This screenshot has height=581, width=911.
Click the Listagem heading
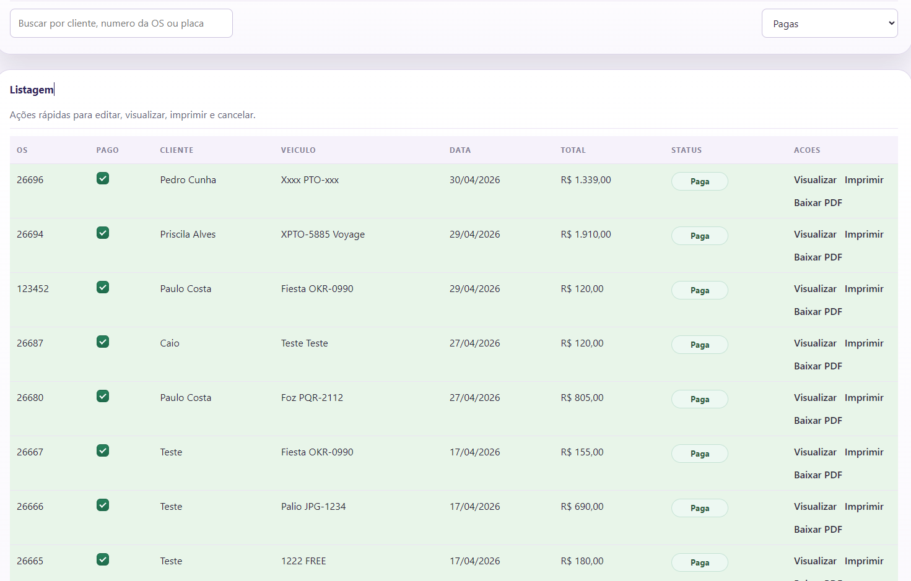click(32, 90)
